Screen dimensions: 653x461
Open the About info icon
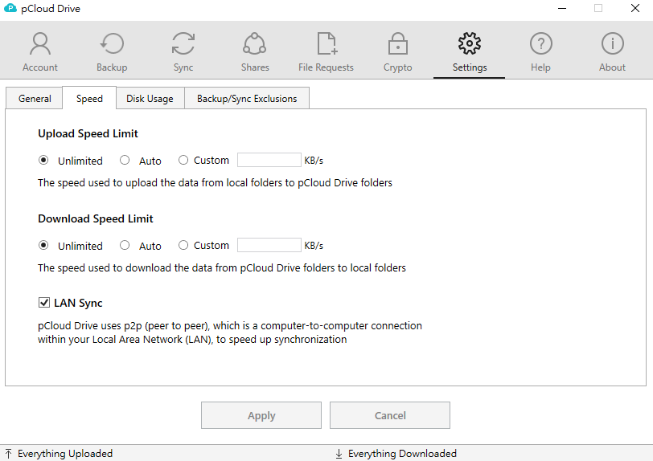click(x=612, y=44)
